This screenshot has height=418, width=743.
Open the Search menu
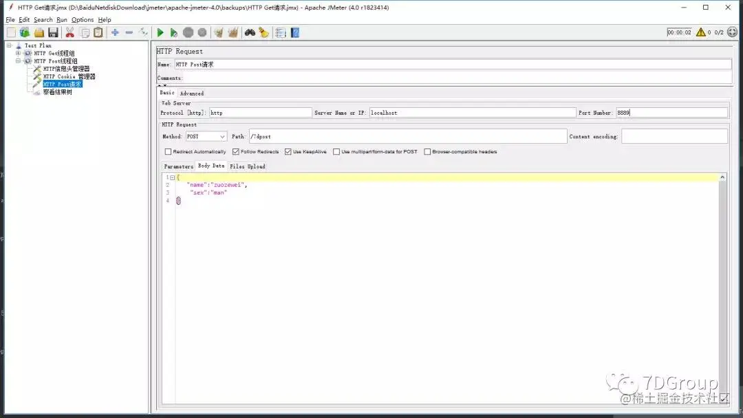[43, 19]
